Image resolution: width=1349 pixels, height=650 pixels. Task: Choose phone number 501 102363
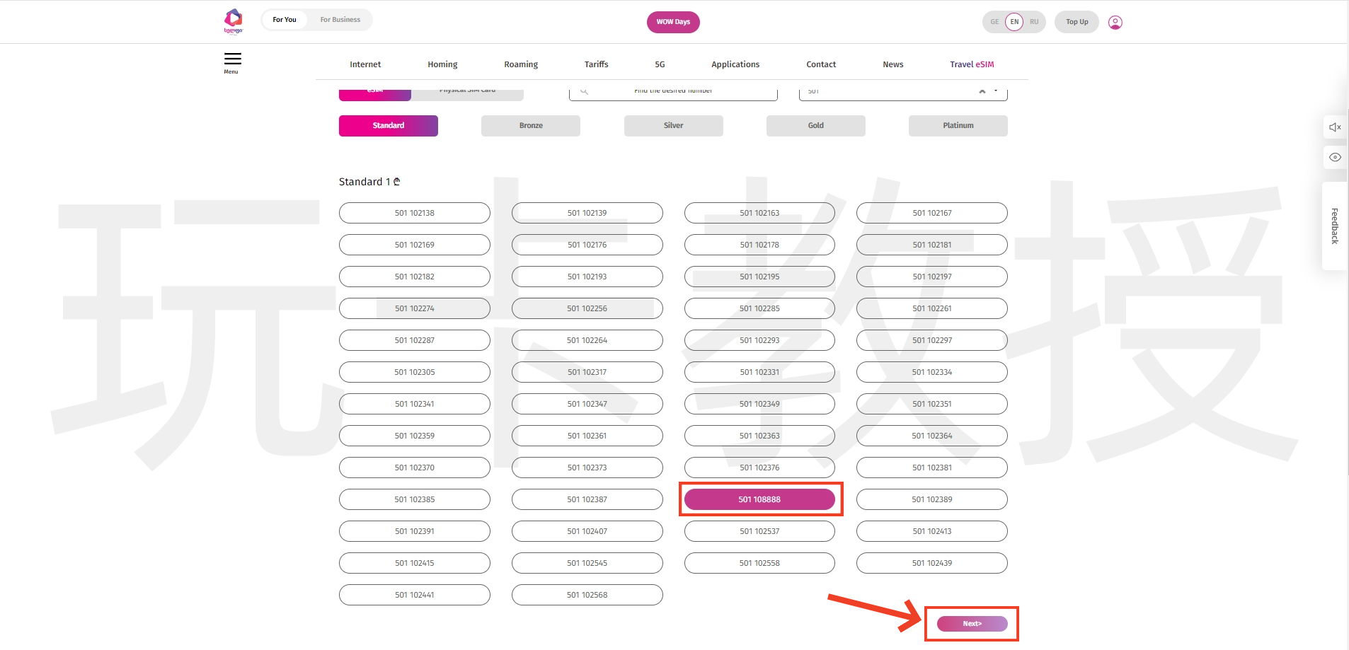tap(759, 436)
